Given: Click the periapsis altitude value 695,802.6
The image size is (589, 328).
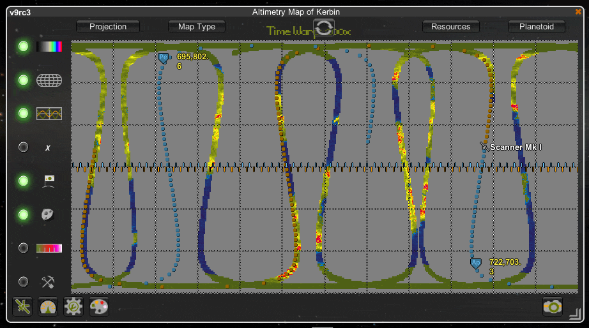Looking at the screenshot, I should [x=192, y=61].
